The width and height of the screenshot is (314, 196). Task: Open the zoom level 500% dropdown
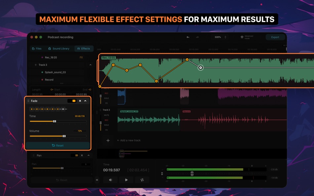click(x=219, y=37)
